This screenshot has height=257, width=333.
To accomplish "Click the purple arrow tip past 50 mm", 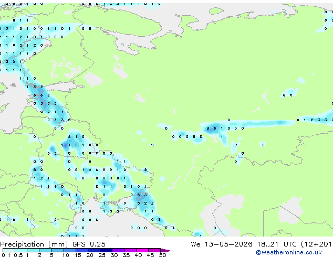I will (x=166, y=250).
